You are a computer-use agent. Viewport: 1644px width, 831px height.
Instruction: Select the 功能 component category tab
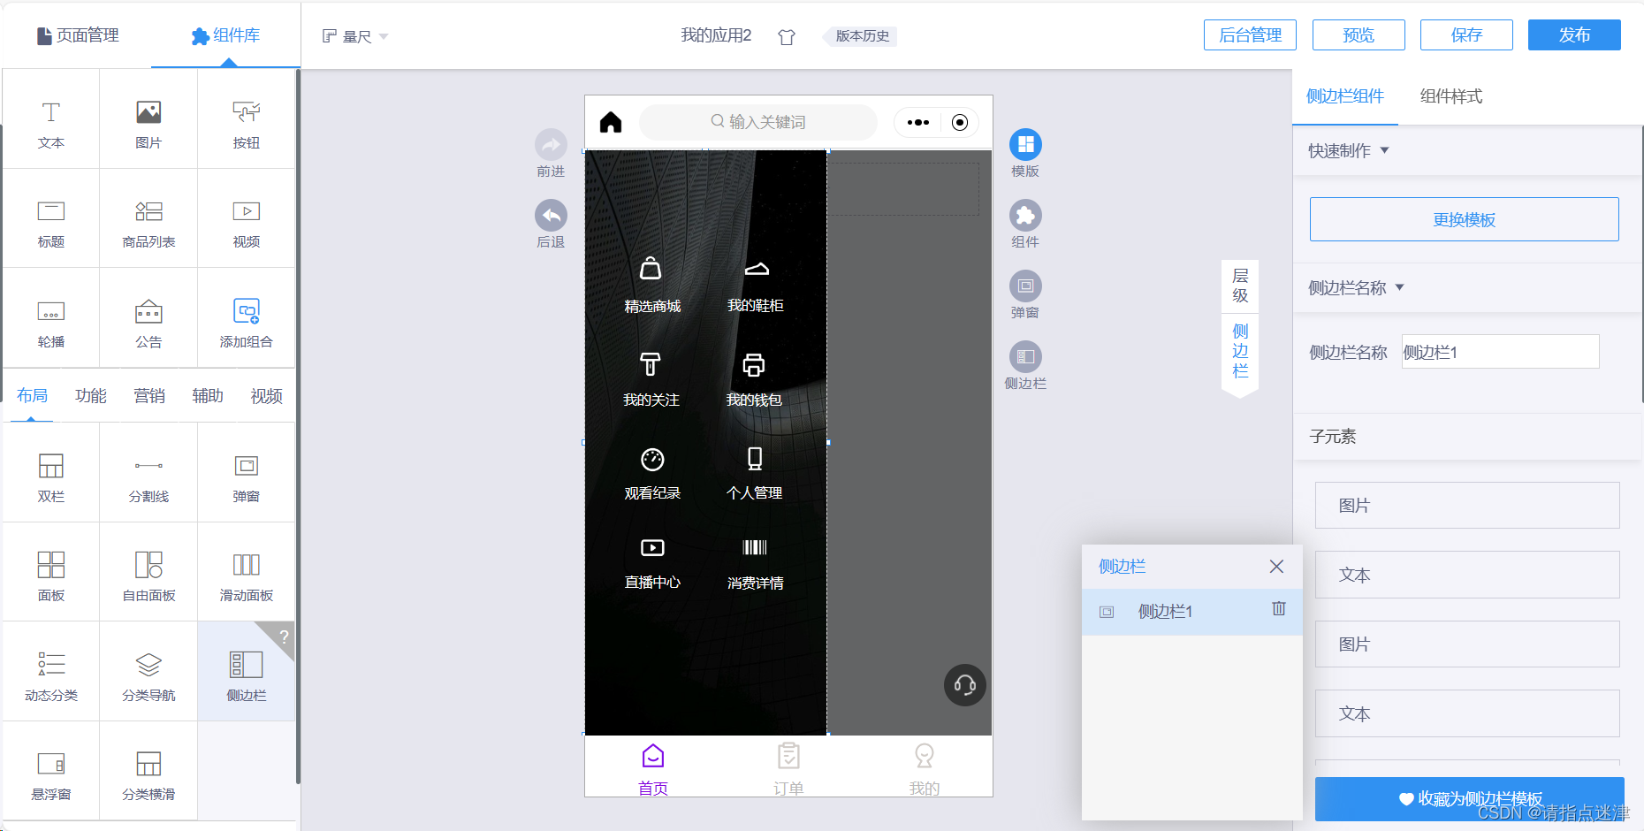[x=90, y=395]
